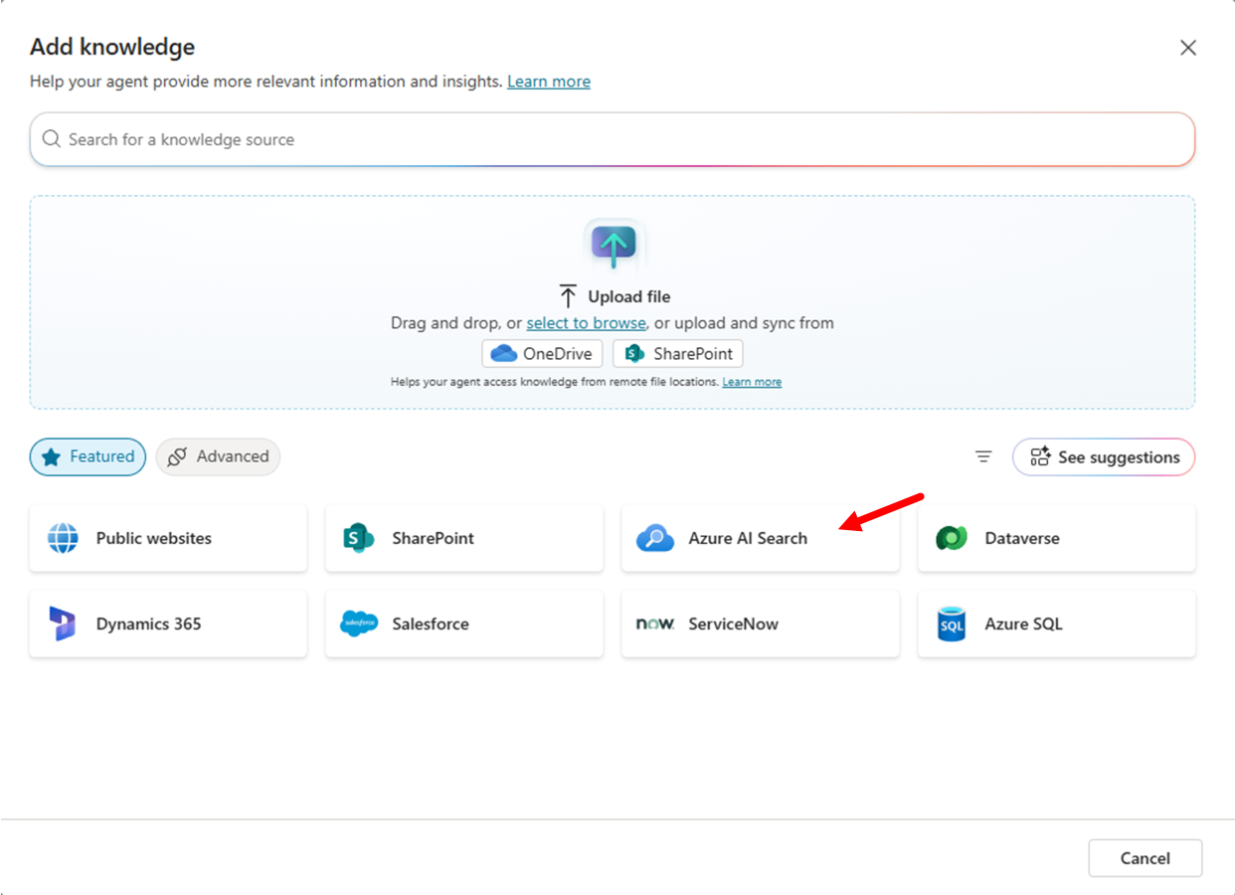Click the Upload file label
This screenshot has width=1235, height=895.
pos(628,296)
